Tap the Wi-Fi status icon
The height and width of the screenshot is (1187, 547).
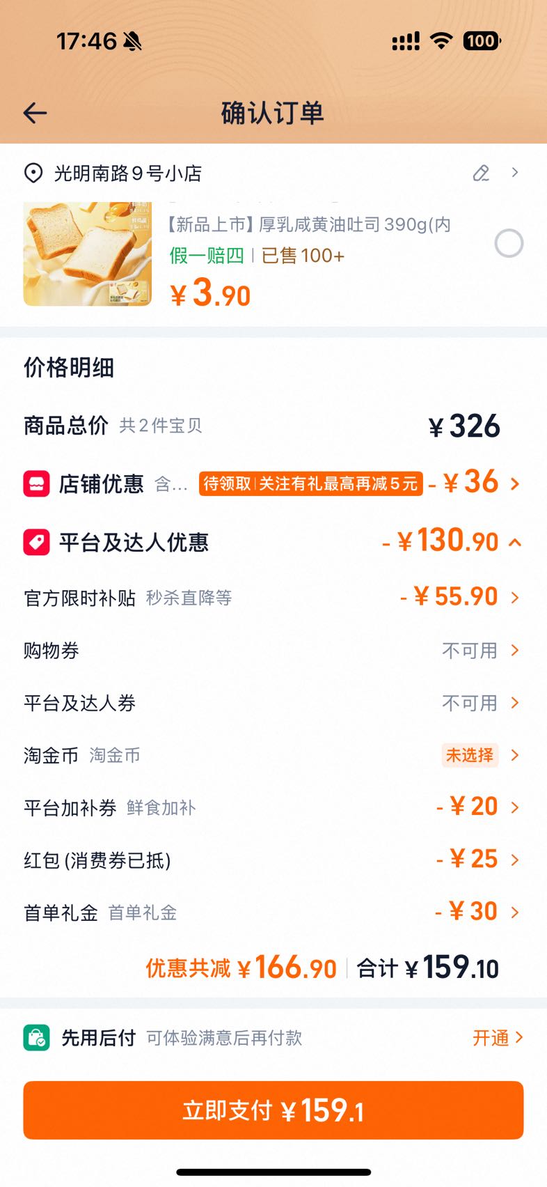pos(441,41)
